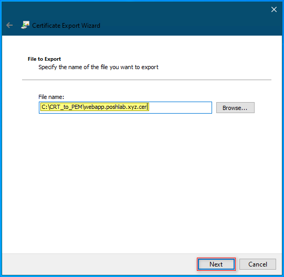Focus the File name input field

coord(125,107)
